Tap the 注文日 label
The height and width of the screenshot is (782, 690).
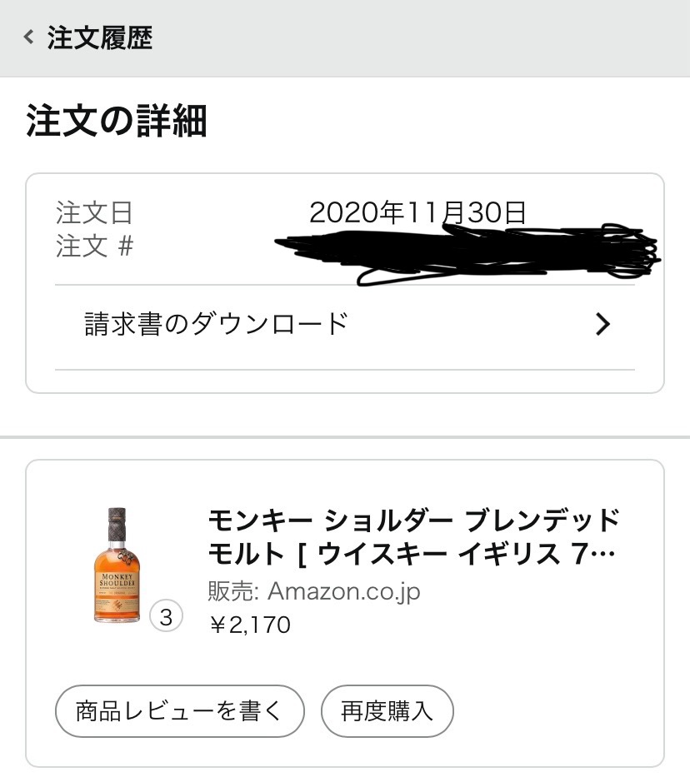[x=94, y=212]
